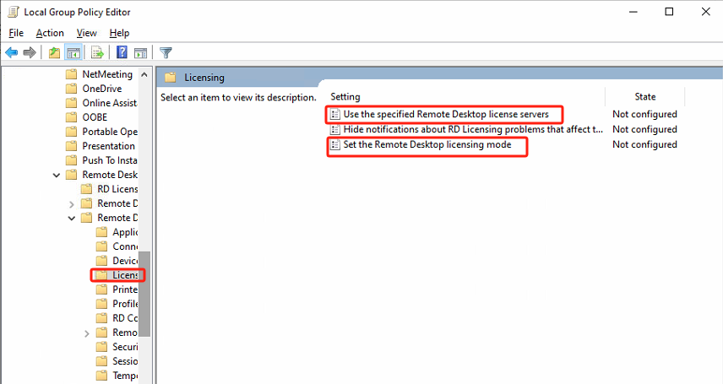Collapse the second Remote D subfolder chevron
This screenshot has width=723, height=384.
72,218
